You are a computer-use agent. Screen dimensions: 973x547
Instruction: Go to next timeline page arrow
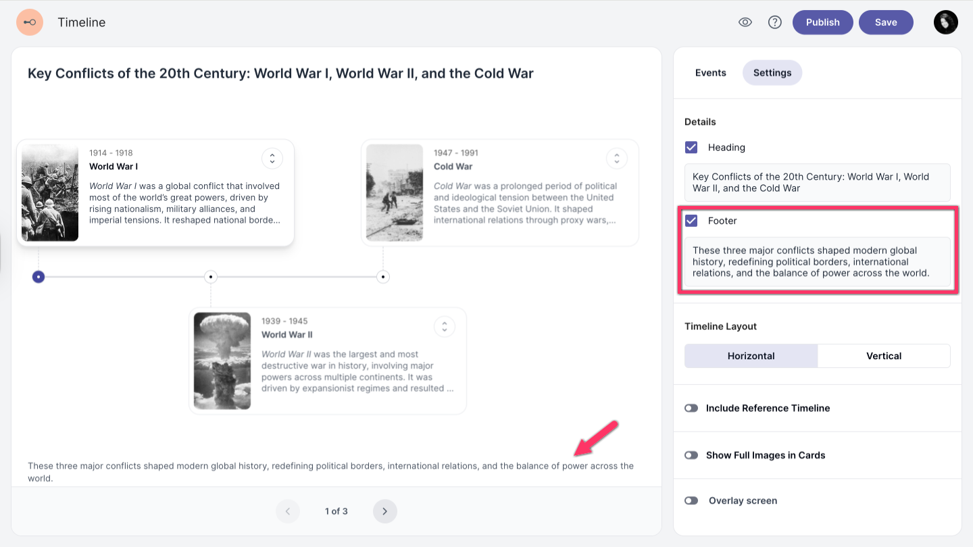385,511
